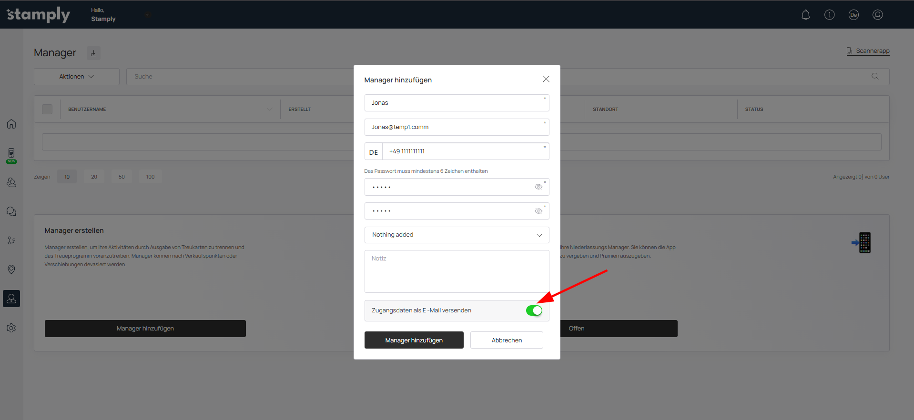Close the Manager hinzufügen dialog
The image size is (914, 420).
546,79
